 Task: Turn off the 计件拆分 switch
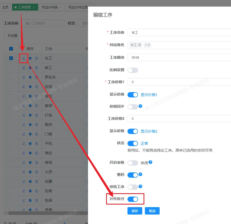click(132, 199)
